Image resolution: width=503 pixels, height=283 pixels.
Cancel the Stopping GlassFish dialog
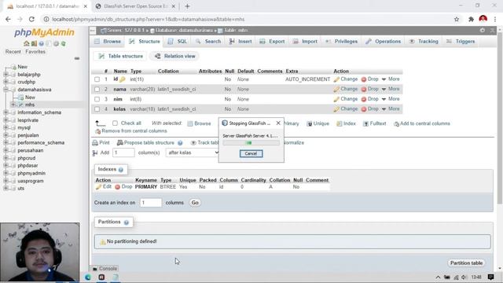(251, 154)
